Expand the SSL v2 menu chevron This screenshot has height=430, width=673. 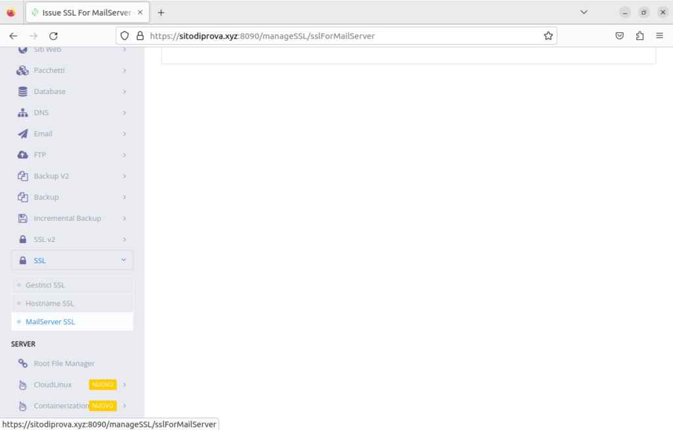(x=124, y=239)
